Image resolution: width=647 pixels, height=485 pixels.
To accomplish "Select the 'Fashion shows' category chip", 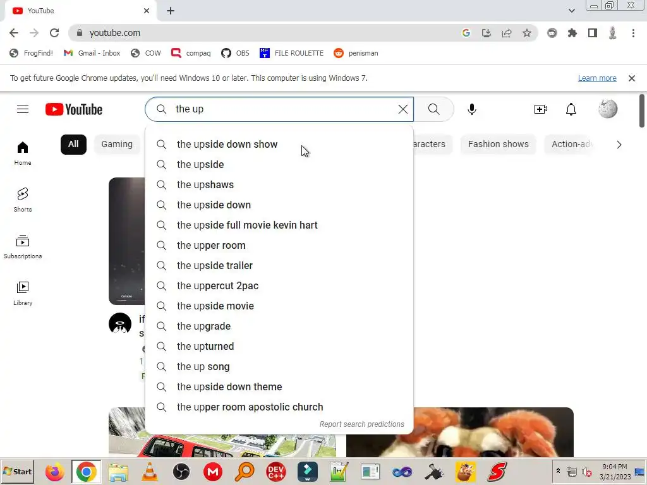I will click(499, 145).
